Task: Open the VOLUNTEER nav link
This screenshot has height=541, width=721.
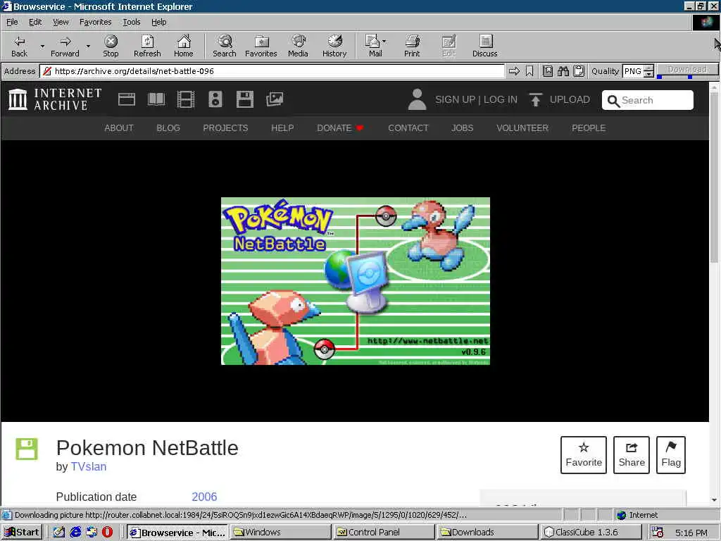Action: [522, 128]
